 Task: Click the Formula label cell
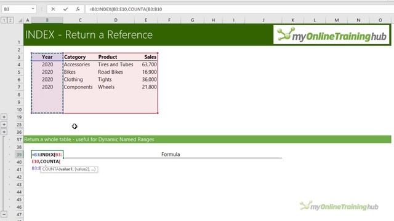coord(171,154)
